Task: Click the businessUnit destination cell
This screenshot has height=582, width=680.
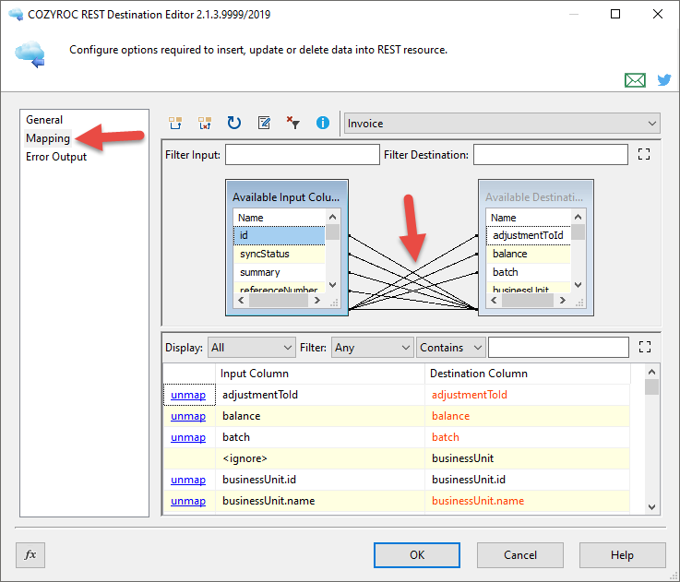Action: (x=528, y=458)
